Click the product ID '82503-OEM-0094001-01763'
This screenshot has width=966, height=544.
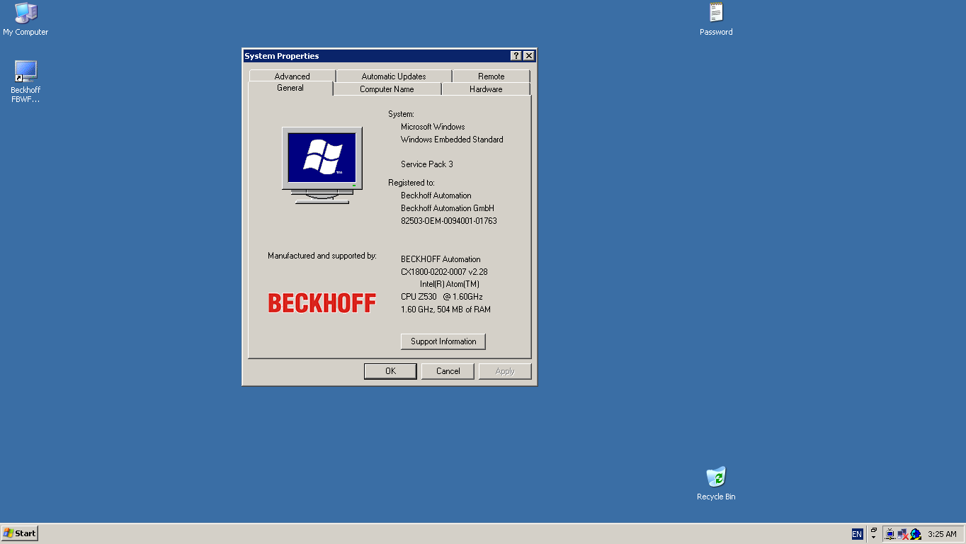[x=449, y=221]
